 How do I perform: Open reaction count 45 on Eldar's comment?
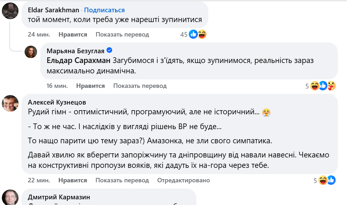184,35
